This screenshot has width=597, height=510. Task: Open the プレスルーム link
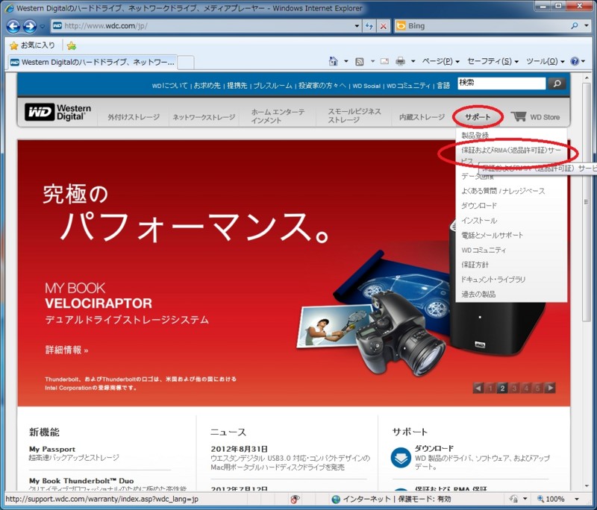273,86
